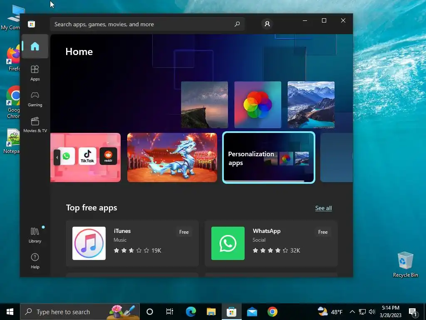
Task: Close the Microsoft Store window
Action: pyautogui.click(x=343, y=21)
